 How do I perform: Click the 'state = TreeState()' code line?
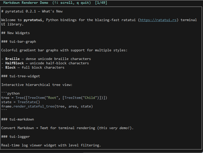click(21, 102)
